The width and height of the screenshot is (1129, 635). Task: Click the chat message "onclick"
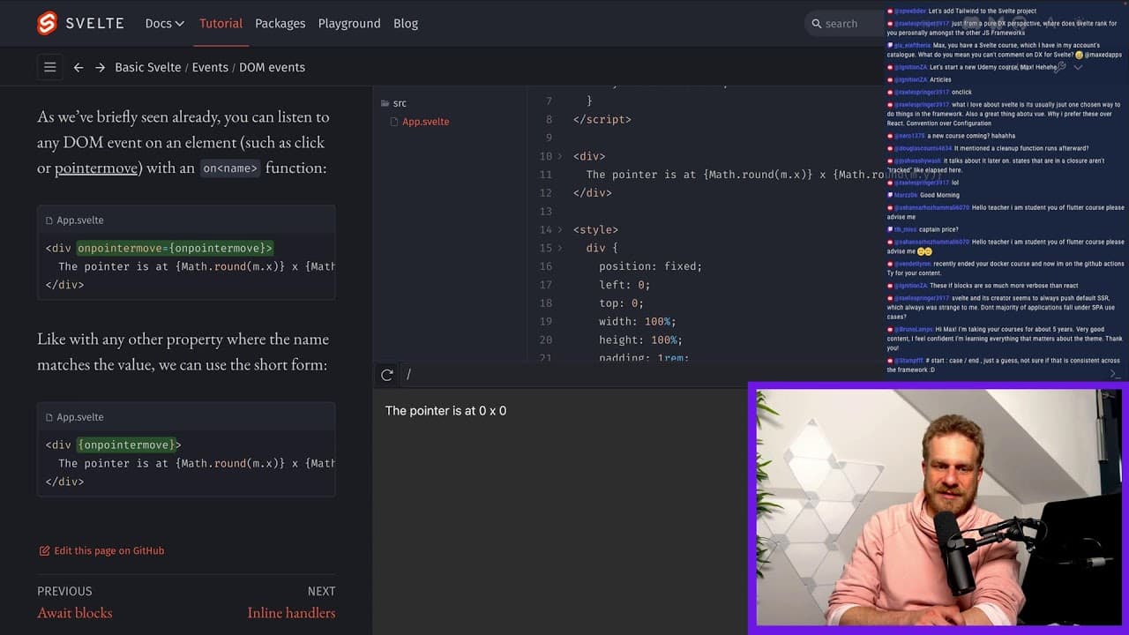click(961, 92)
